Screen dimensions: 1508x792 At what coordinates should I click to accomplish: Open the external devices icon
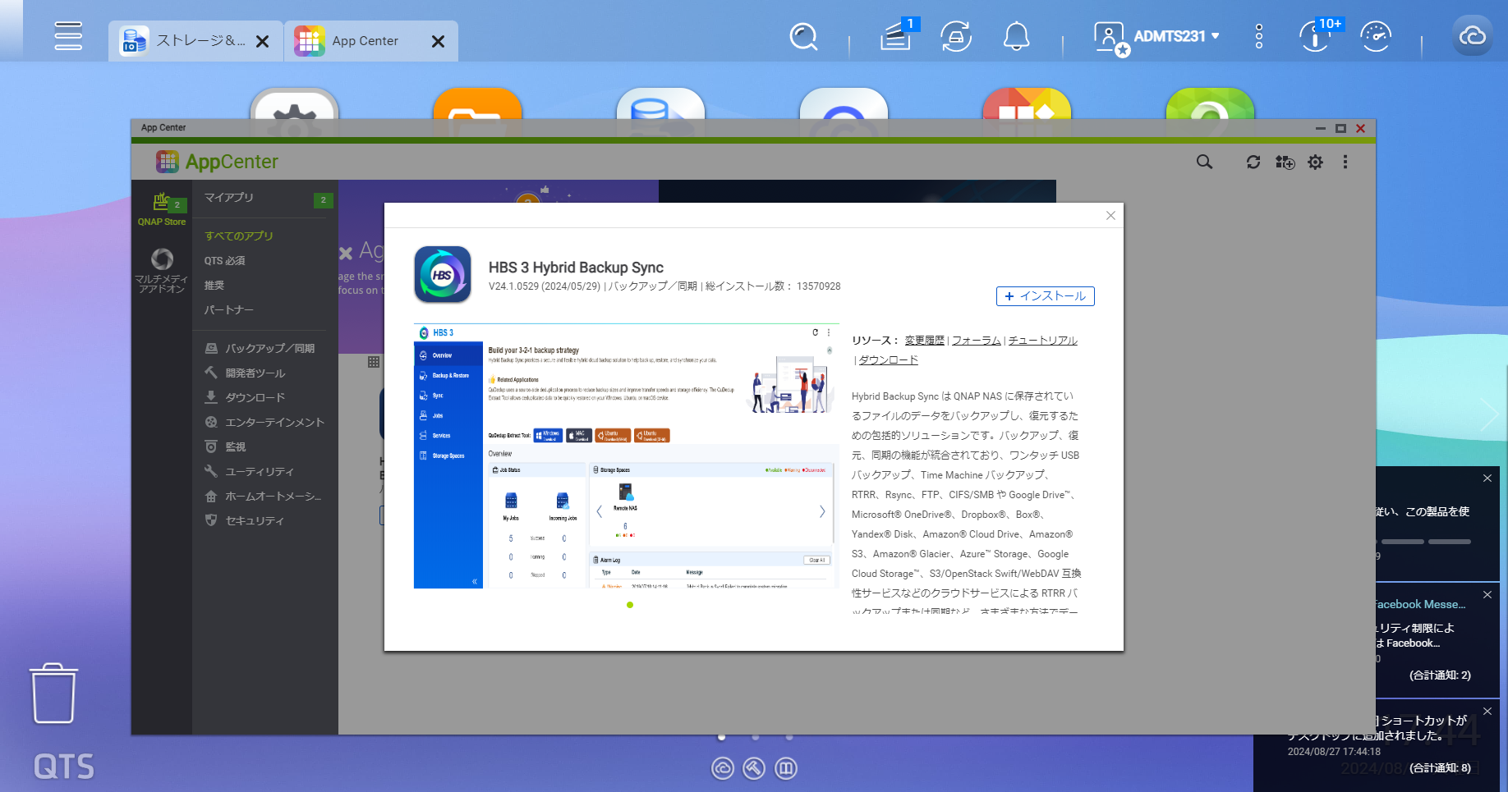pyautogui.click(x=956, y=36)
